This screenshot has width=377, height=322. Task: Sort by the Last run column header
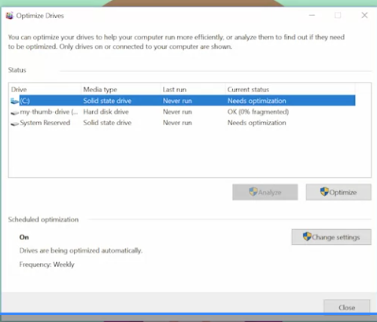(193, 90)
